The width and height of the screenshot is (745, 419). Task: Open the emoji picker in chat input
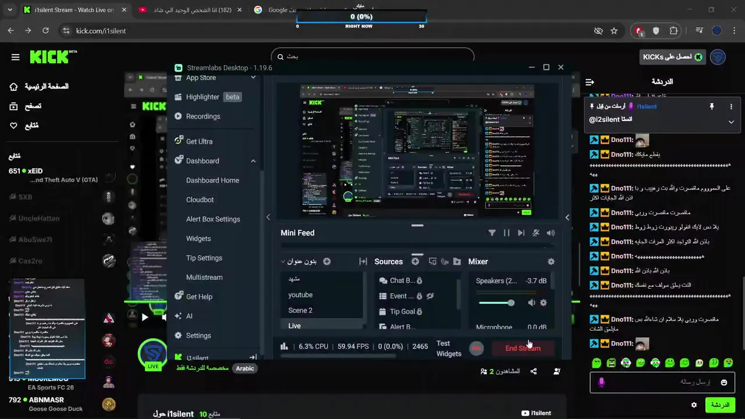724,382
